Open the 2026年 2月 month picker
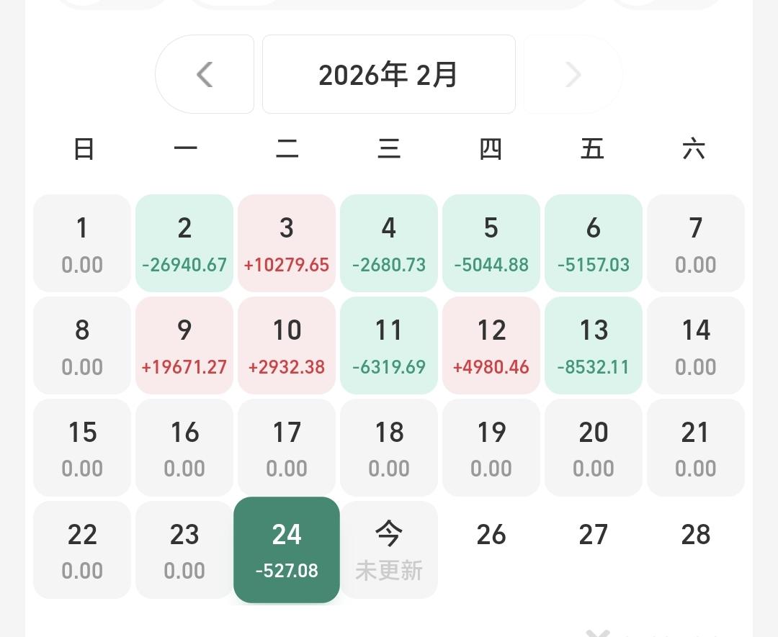 point(388,74)
